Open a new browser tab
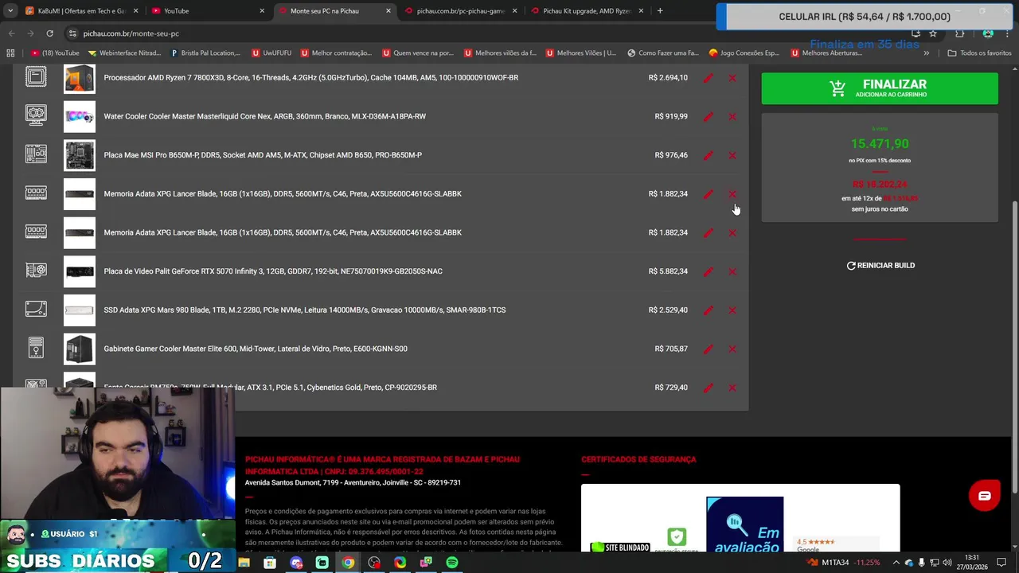The width and height of the screenshot is (1019, 573). [660, 11]
